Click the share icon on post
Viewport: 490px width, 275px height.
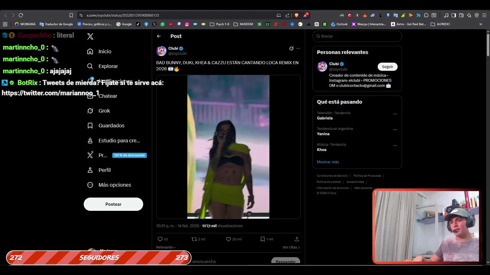(x=297, y=239)
